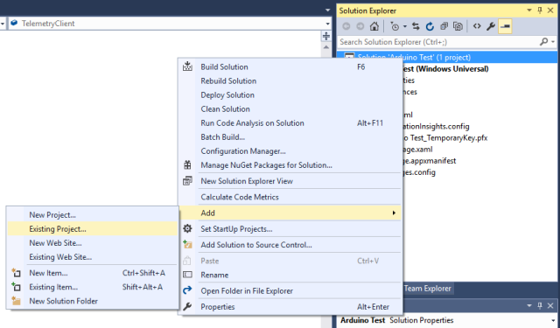Image resolution: width=560 pixels, height=328 pixels.
Task: Pin the Solution Explorer panel
Action: 540,10
